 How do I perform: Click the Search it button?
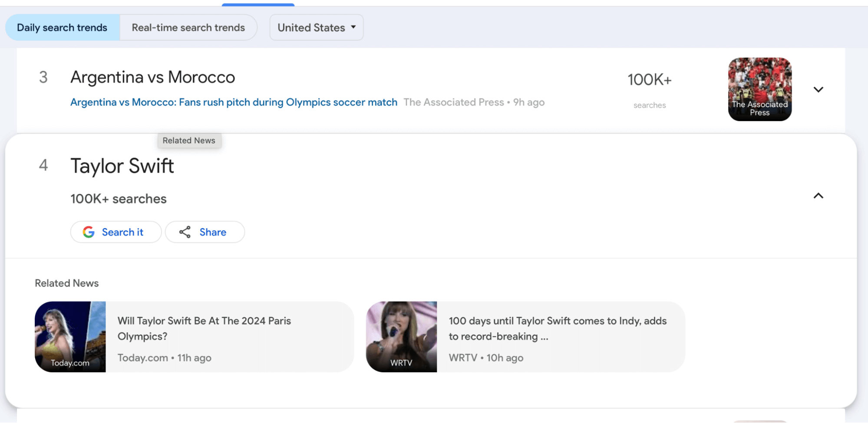point(116,232)
